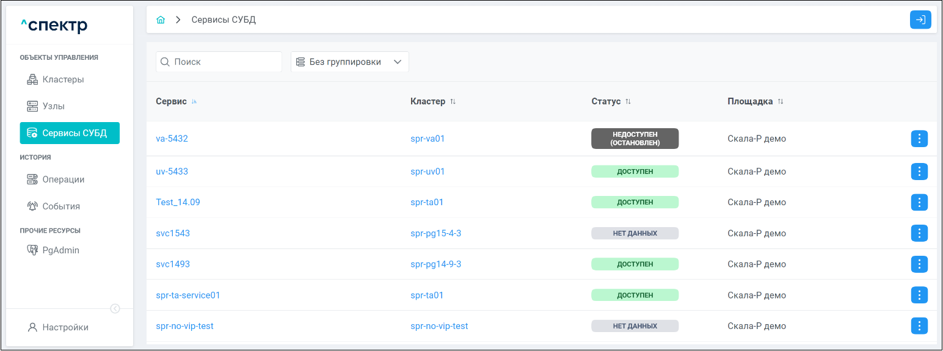Image resolution: width=943 pixels, height=351 pixels.
Task: Open actions dropdown for Test_14.09 service
Action: 919,202
